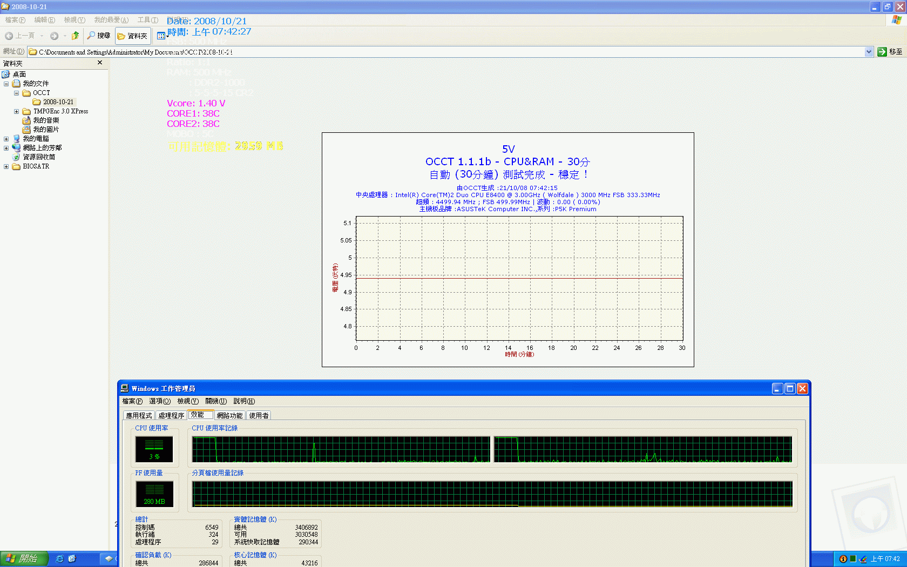Select Network Neighborhood icon in tree
907x567 pixels.
point(16,148)
